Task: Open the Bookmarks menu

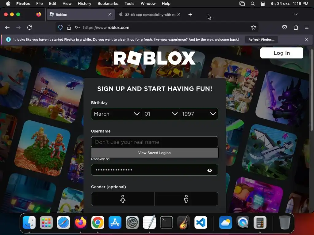Action: (x=108, y=3)
